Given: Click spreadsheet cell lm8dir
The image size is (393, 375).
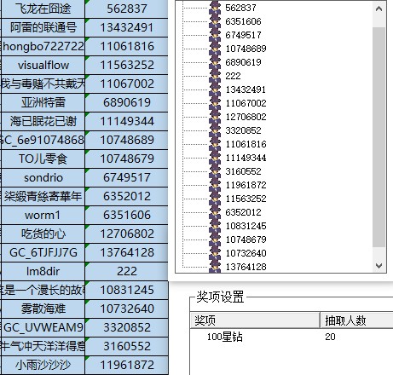Looking at the screenshot, I should pyautogui.click(x=43, y=271).
